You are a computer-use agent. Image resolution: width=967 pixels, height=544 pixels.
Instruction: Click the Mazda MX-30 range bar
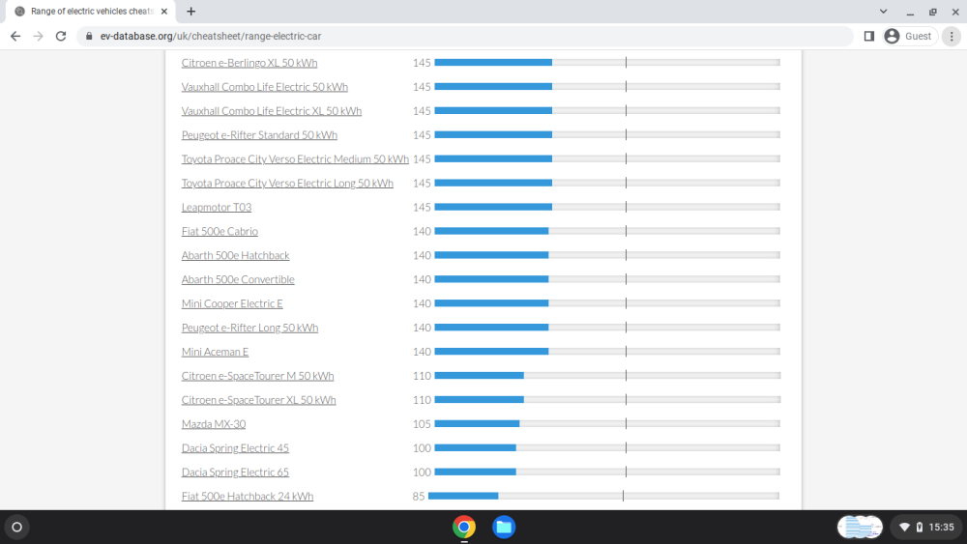(x=607, y=424)
